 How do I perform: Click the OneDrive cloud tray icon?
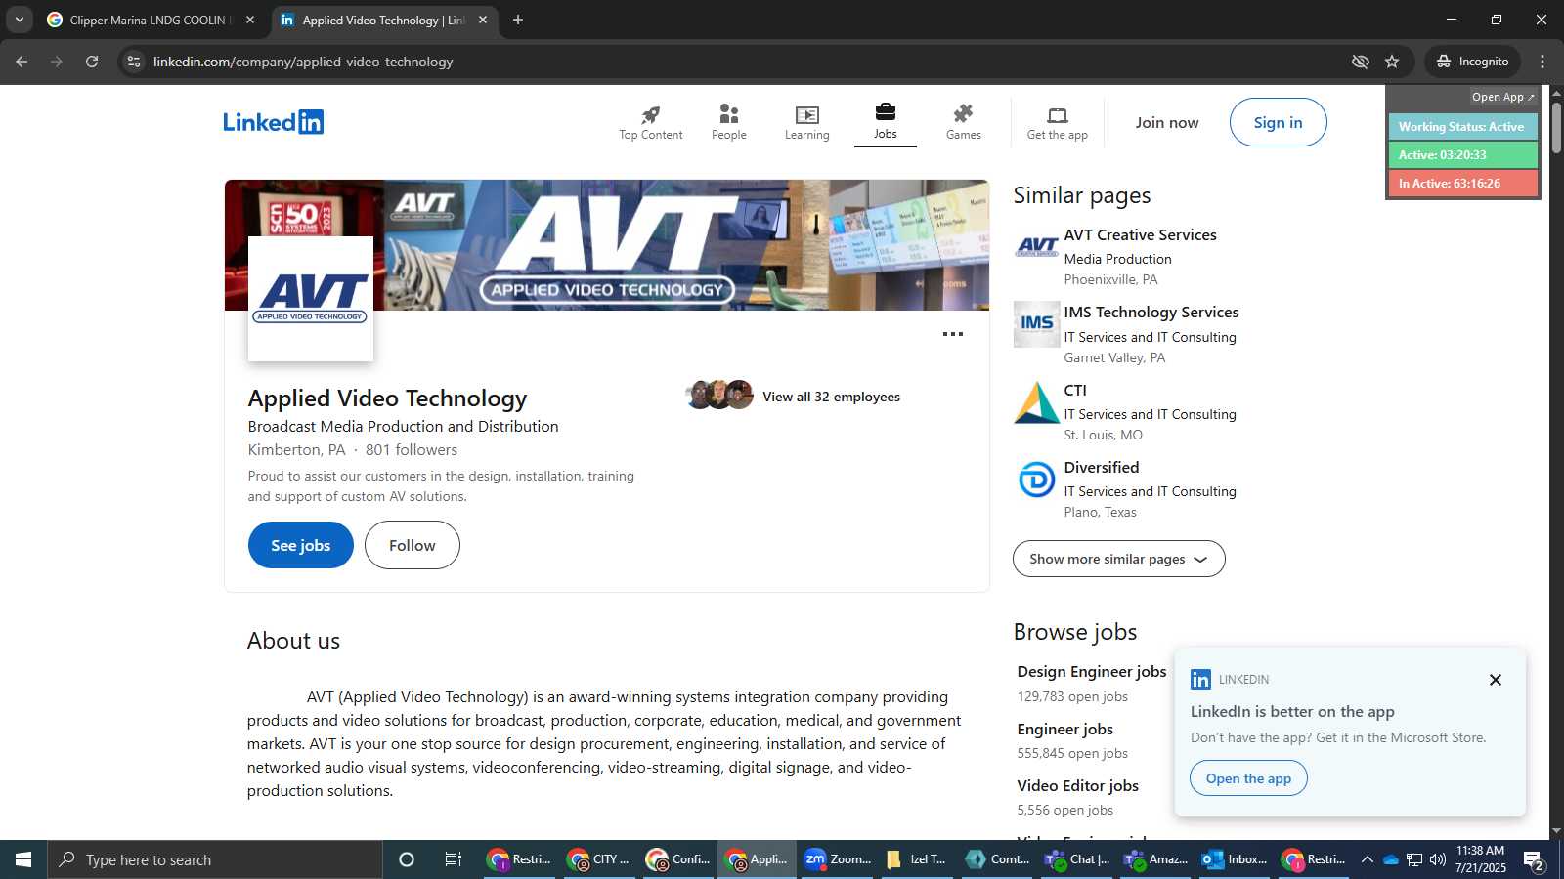click(1390, 859)
